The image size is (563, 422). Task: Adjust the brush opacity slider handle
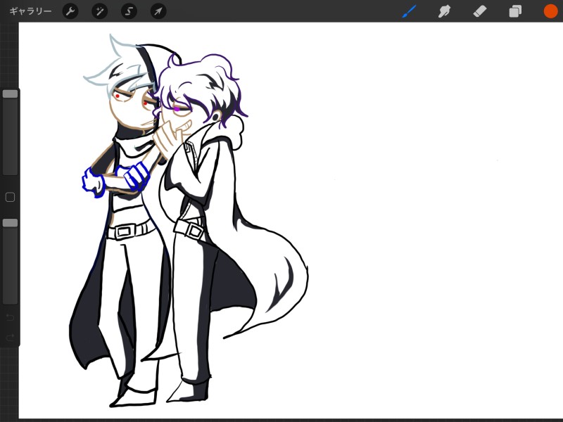10,223
